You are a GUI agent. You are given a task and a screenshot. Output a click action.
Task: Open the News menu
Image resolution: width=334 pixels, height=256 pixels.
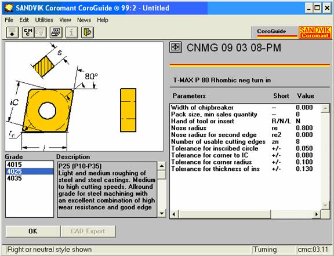pyautogui.click(x=84, y=20)
